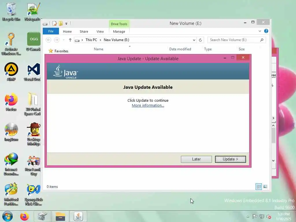Open the Customize Quick Access Toolbar dropdown
Screen dimensions: 296x222
[66, 24]
